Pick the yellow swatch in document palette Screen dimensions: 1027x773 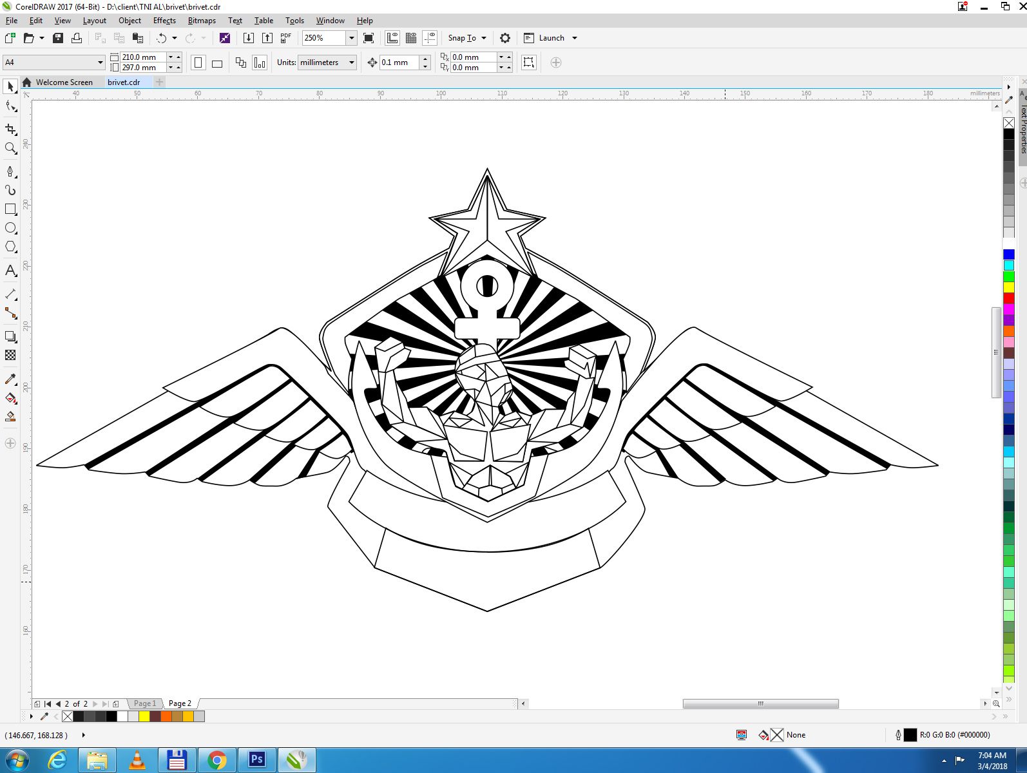(x=144, y=716)
